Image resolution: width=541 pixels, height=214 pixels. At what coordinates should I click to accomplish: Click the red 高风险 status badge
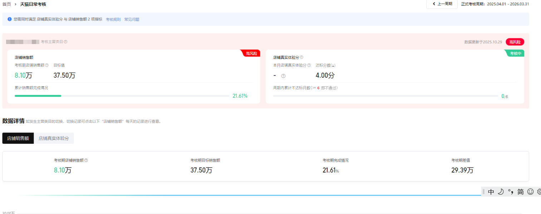click(x=515, y=42)
